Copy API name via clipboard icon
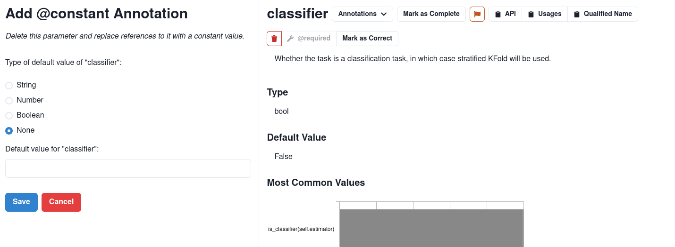This screenshot has width=675, height=247. click(x=498, y=14)
